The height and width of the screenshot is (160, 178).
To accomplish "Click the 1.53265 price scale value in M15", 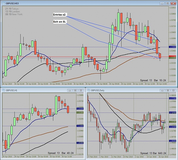I will [173, 69].
